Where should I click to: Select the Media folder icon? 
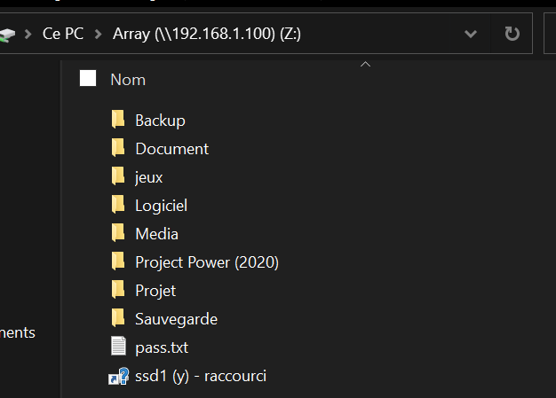coord(118,233)
